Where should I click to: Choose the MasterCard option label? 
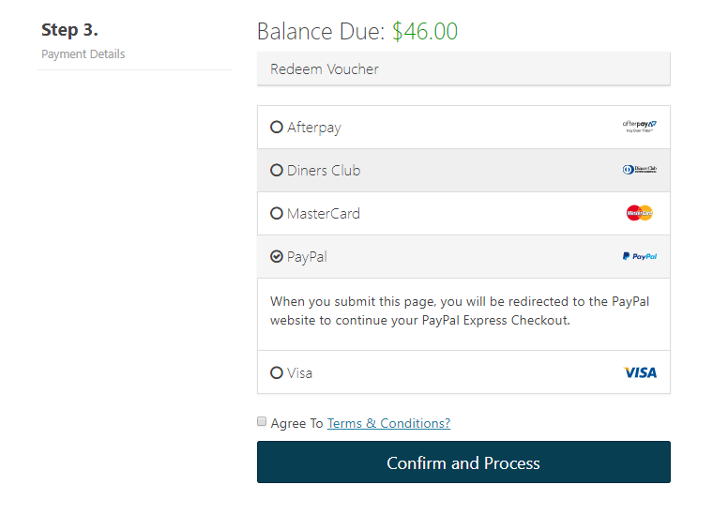click(323, 214)
